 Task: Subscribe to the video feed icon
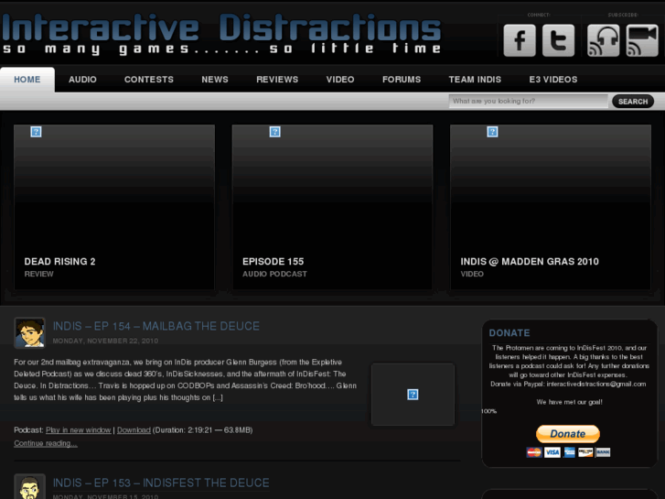click(642, 40)
